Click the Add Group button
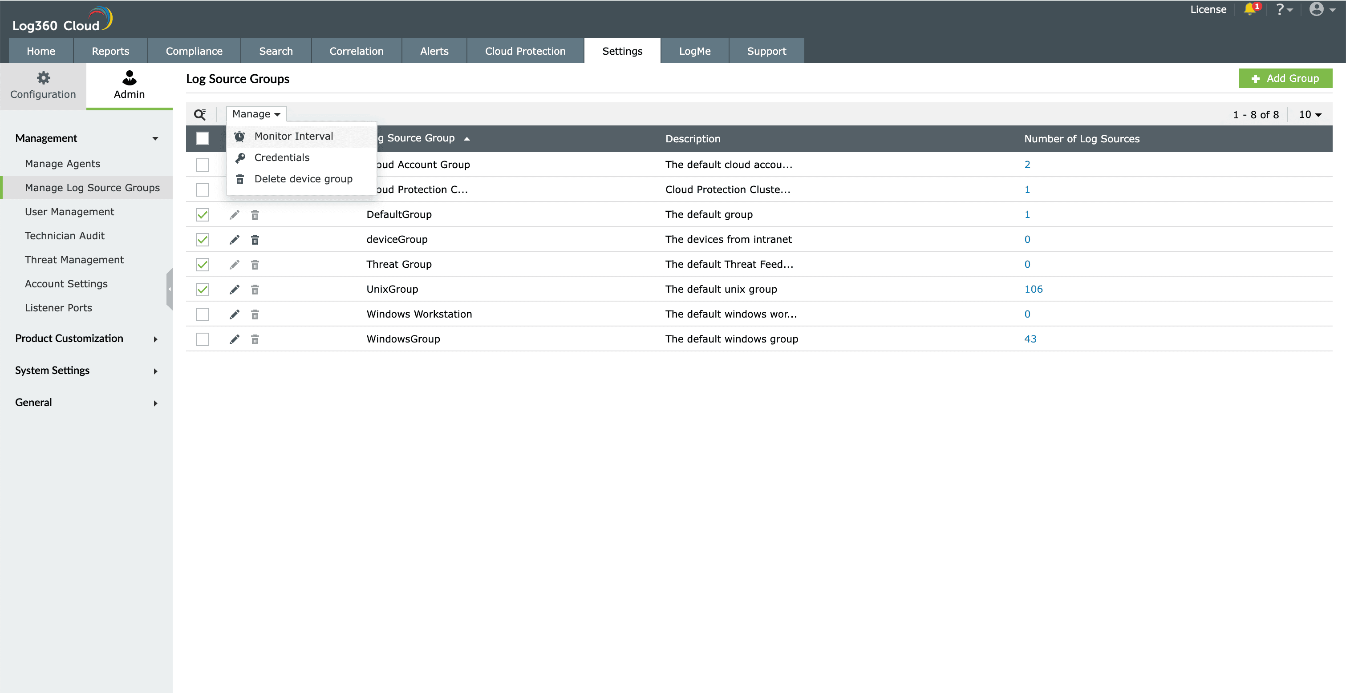The width and height of the screenshot is (1346, 693). pos(1285,78)
